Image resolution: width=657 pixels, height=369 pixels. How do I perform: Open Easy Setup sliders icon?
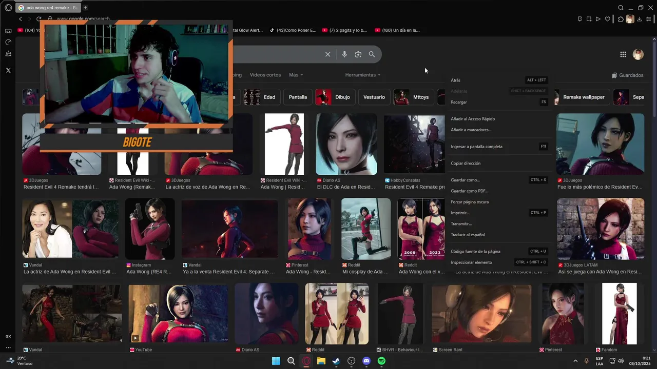coord(650,19)
